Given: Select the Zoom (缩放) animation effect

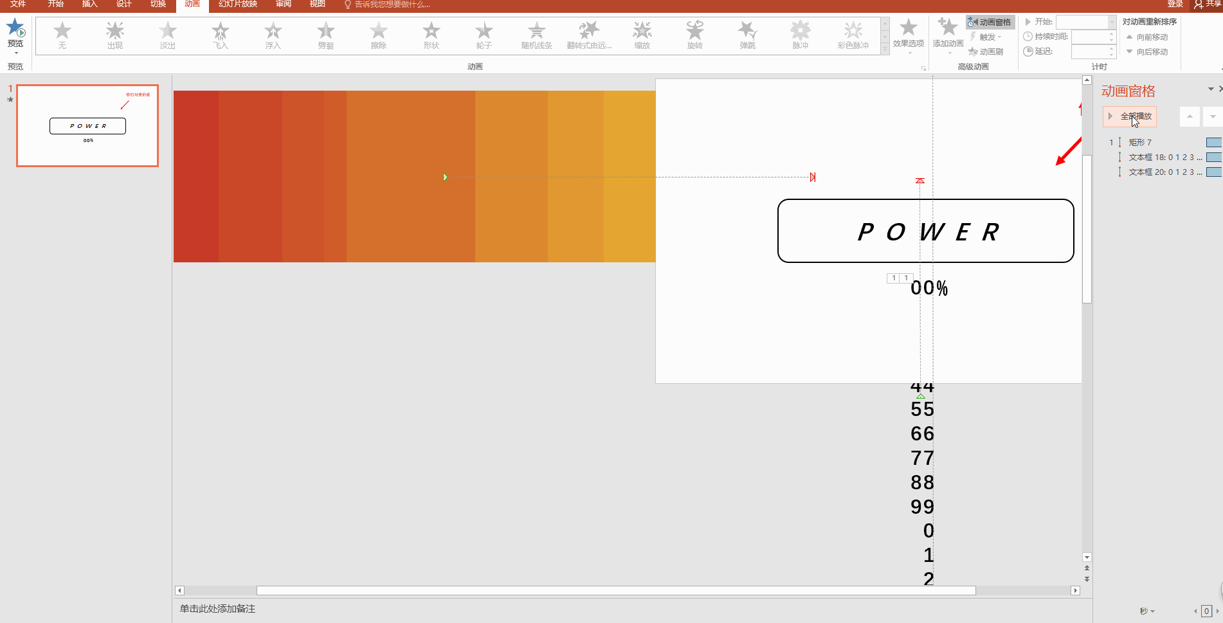Looking at the screenshot, I should pyautogui.click(x=642, y=35).
